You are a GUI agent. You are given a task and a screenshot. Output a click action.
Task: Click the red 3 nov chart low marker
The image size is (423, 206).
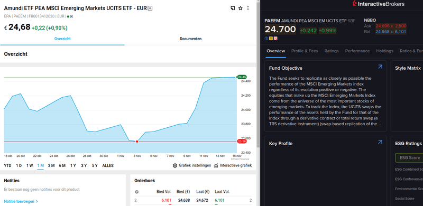(137, 142)
